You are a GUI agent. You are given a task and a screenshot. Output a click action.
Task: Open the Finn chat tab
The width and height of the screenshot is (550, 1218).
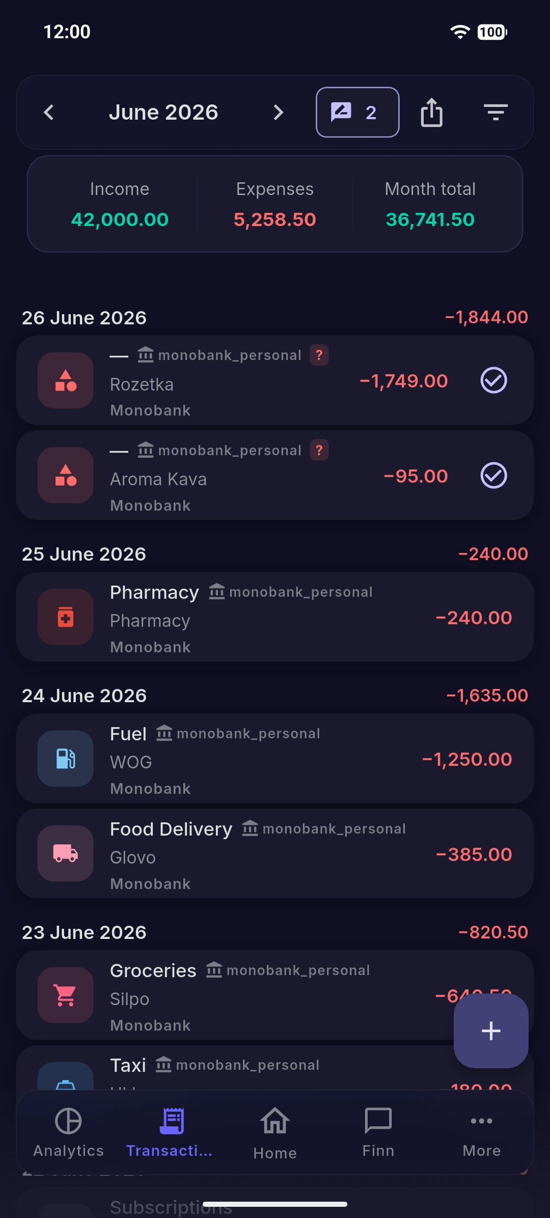[378, 1132]
